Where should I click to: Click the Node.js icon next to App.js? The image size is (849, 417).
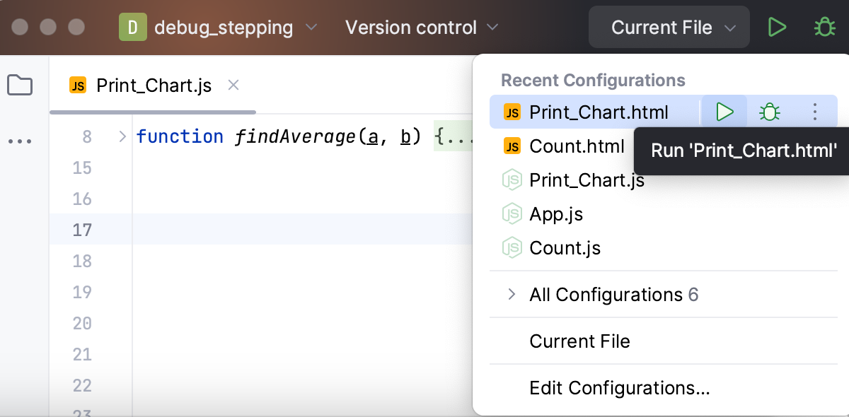pyautogui.click(x=512, y=214)
